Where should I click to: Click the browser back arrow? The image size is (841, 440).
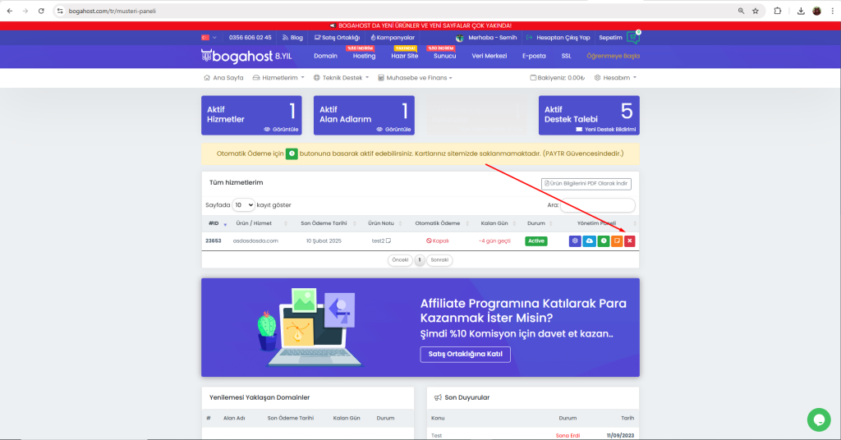point(10,11)
